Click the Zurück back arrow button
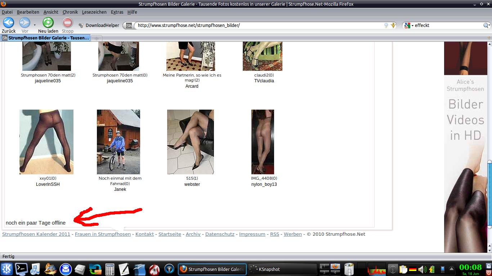Screen dimensions: 492x276 (8, 23)
